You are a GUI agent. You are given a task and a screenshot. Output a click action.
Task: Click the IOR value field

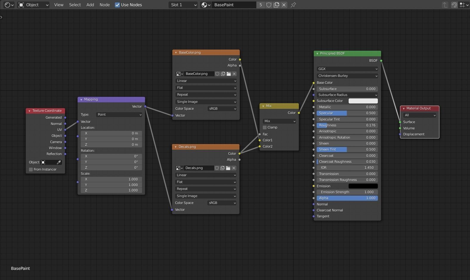pos(347,168)
